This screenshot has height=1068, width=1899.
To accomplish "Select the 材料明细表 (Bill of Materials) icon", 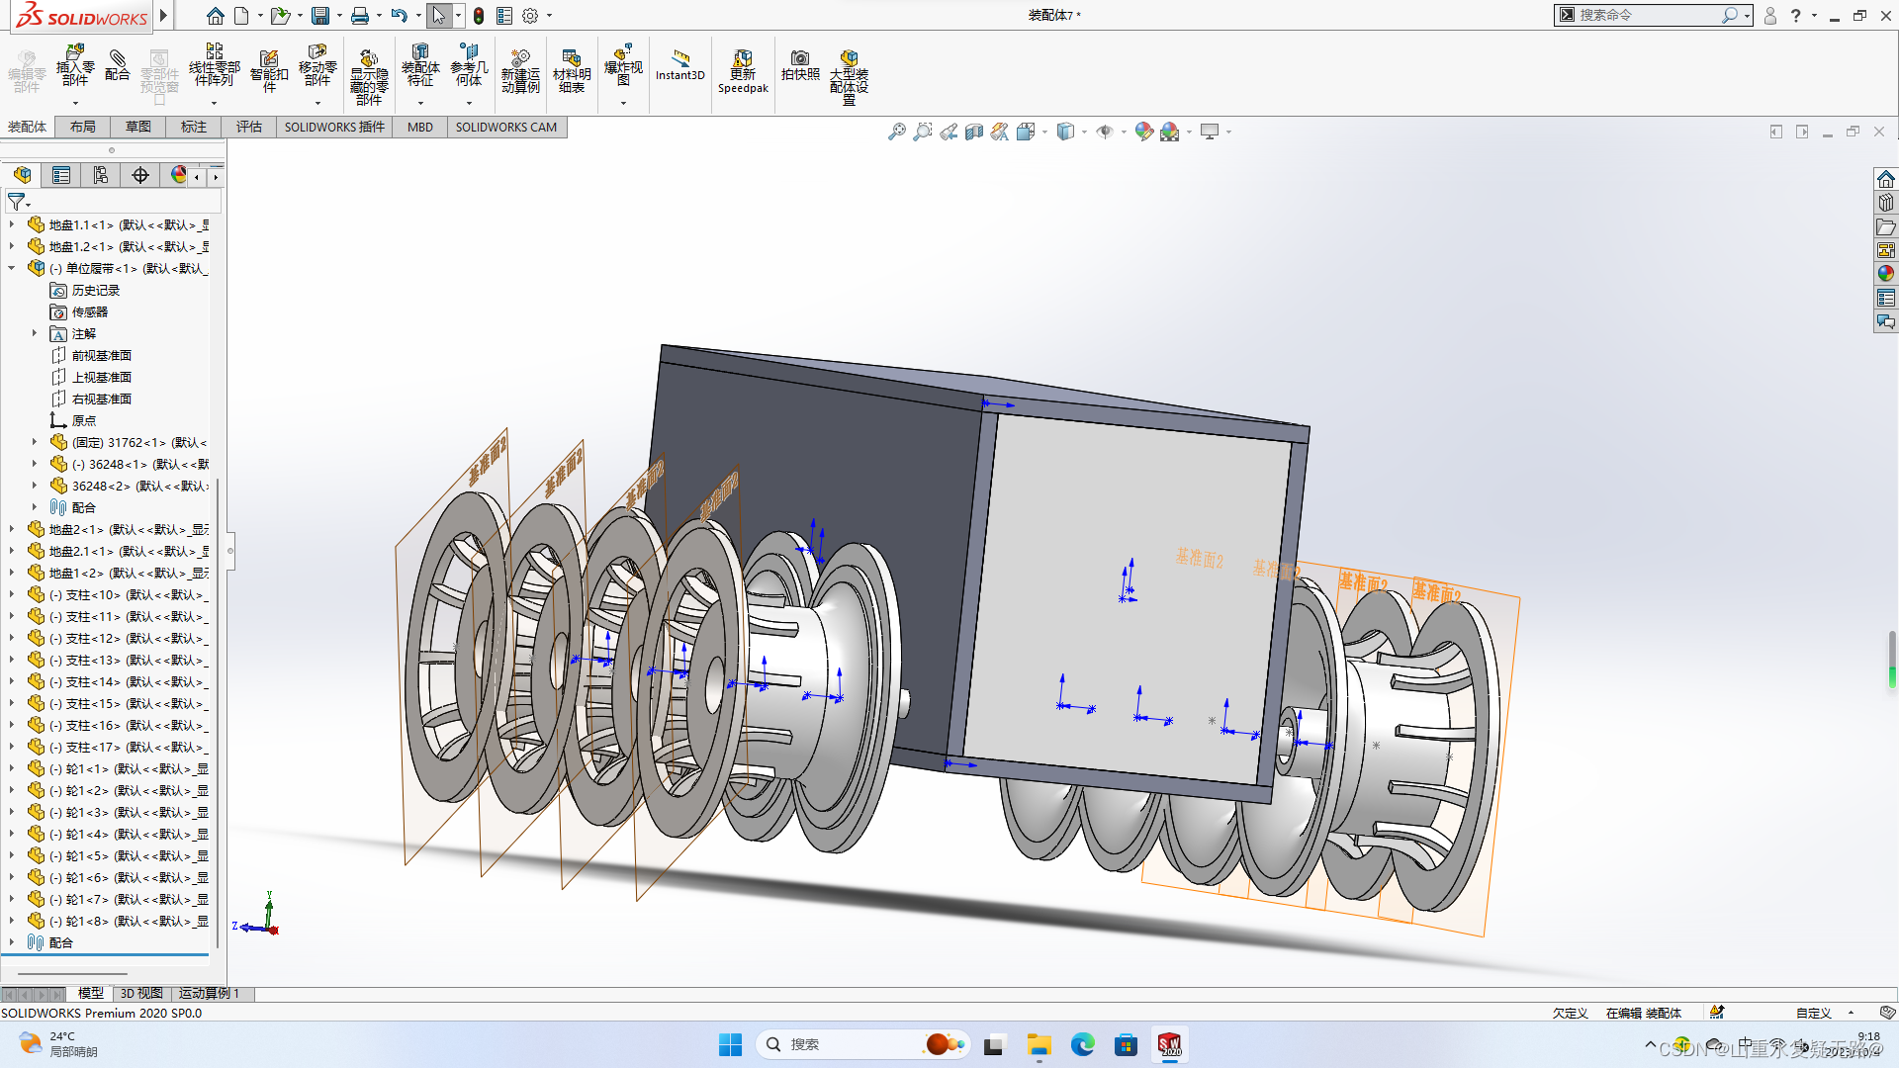I will point(573,69).
